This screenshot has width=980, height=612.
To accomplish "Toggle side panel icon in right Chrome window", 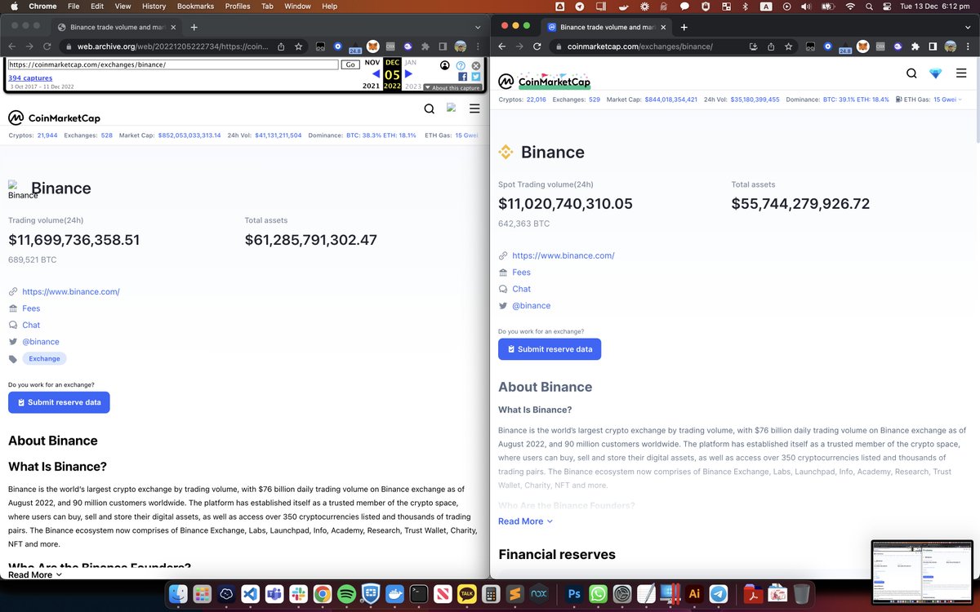I will [x=933, y=47].
